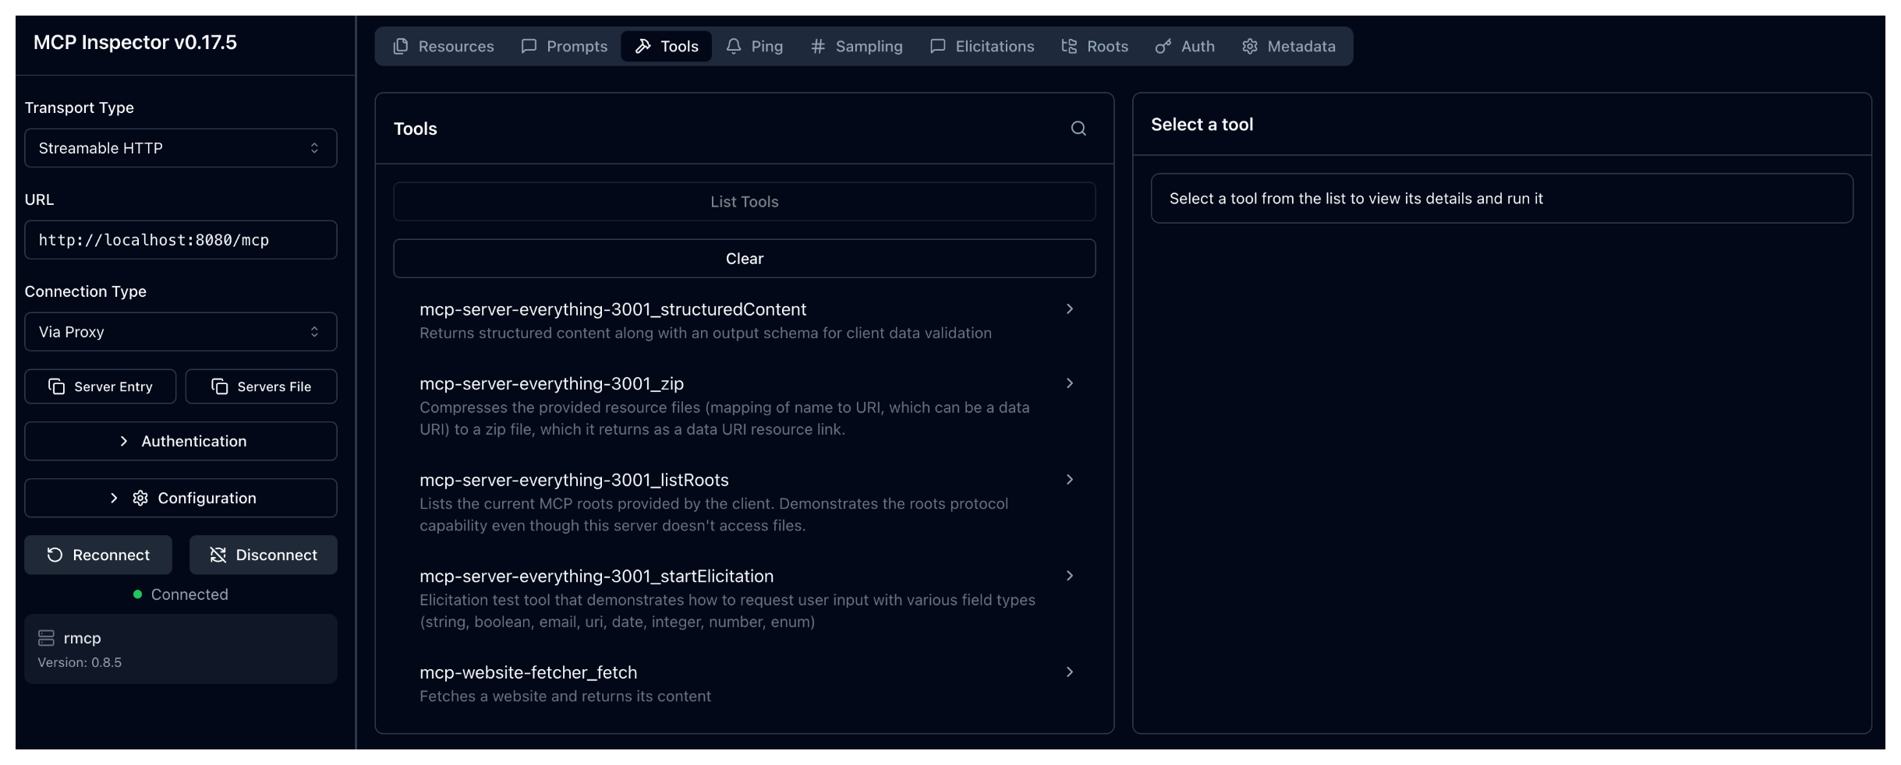Viewport: 1901px width, 765px height.
Task: Open the Ping tab bell icon
Action: point(734,47)
